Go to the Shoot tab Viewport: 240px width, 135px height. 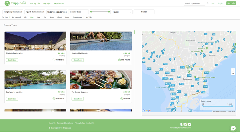pyautogui.click(x=59, y=17)
